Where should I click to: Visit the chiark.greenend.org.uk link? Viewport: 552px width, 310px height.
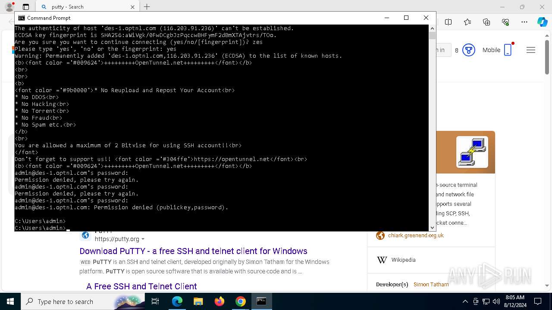(x=416, y=236)
